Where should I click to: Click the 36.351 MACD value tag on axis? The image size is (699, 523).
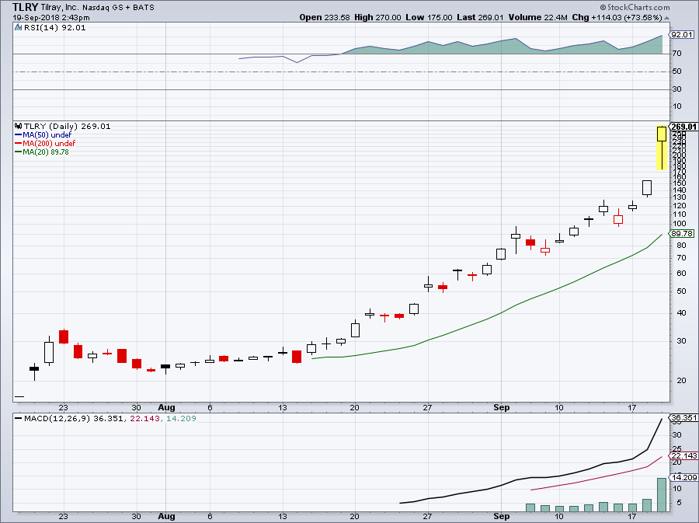coord(683,418)
